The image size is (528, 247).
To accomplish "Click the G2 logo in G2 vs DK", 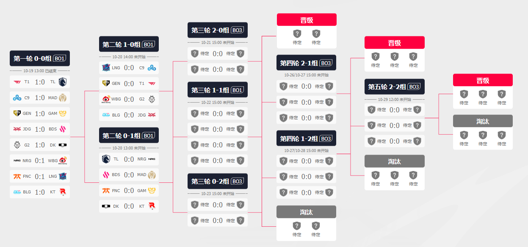I will tap(17, 145).
